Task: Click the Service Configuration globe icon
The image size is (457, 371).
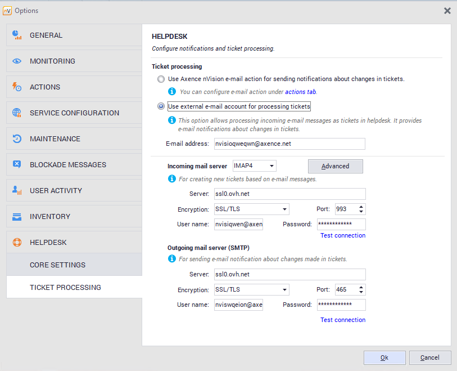Action: pos(17,113)
